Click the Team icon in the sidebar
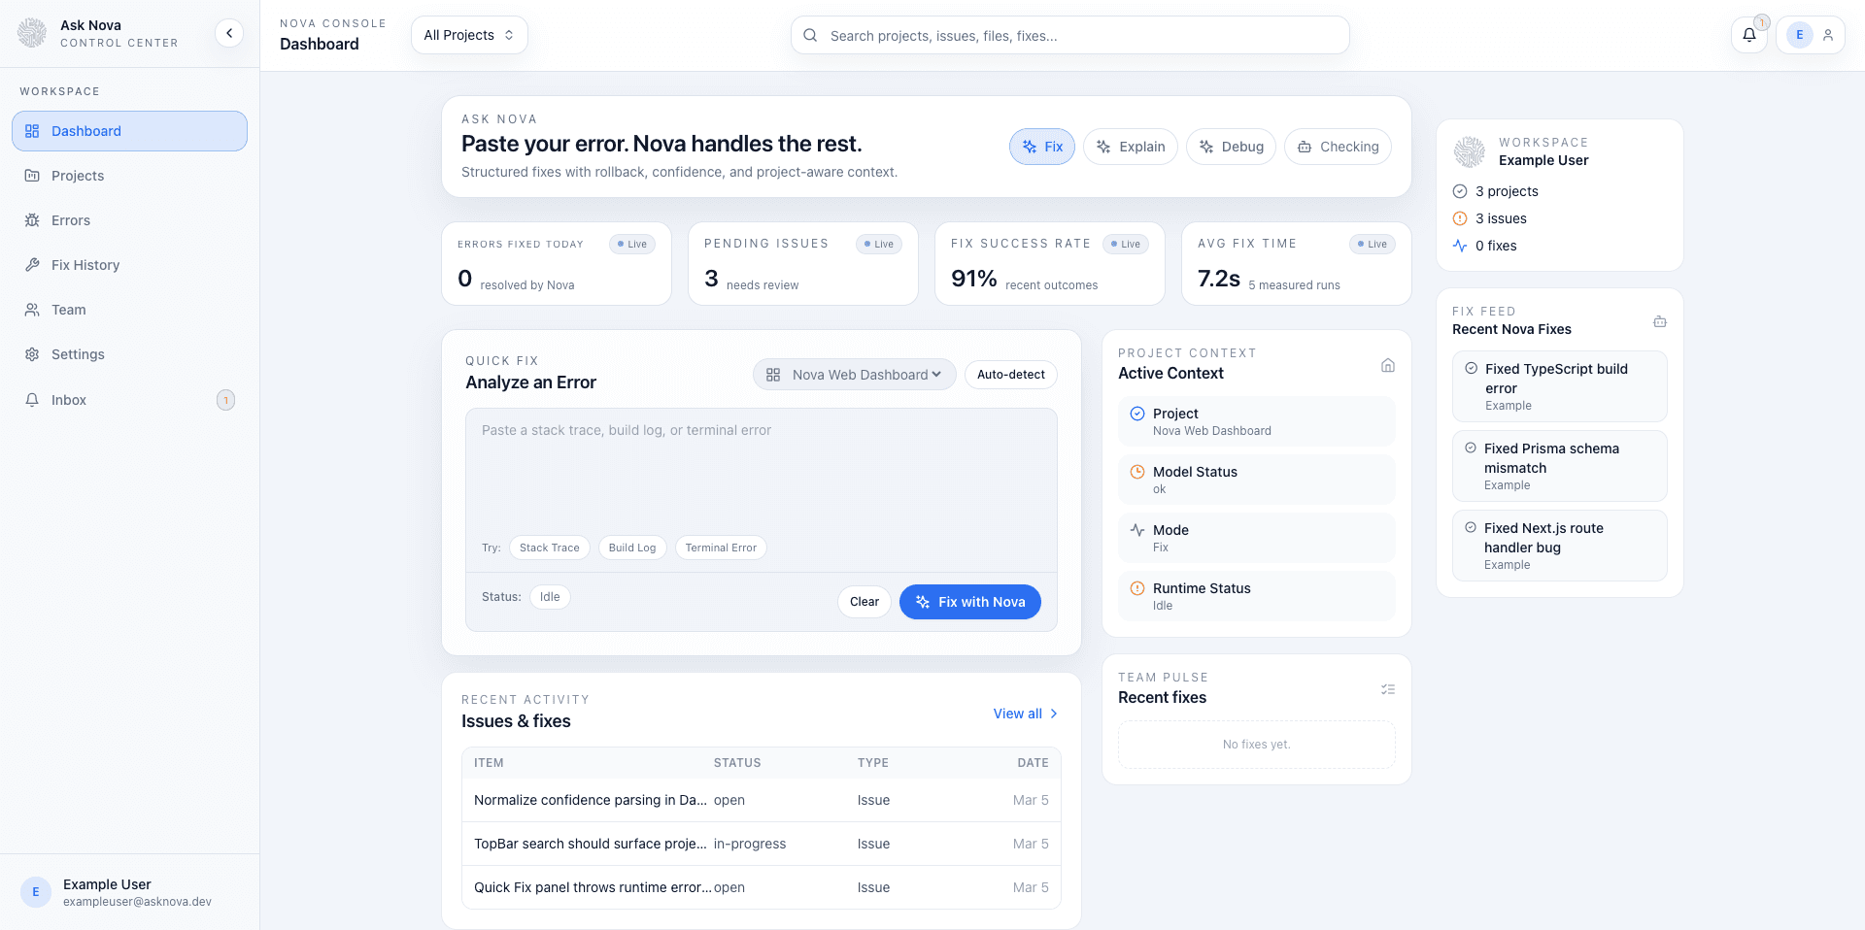 coord(32,309)
